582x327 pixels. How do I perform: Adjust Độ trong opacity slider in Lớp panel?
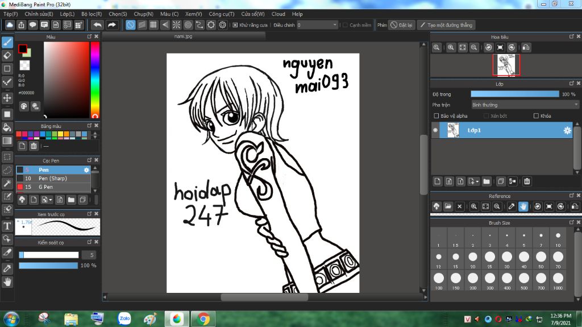(515, 94)
